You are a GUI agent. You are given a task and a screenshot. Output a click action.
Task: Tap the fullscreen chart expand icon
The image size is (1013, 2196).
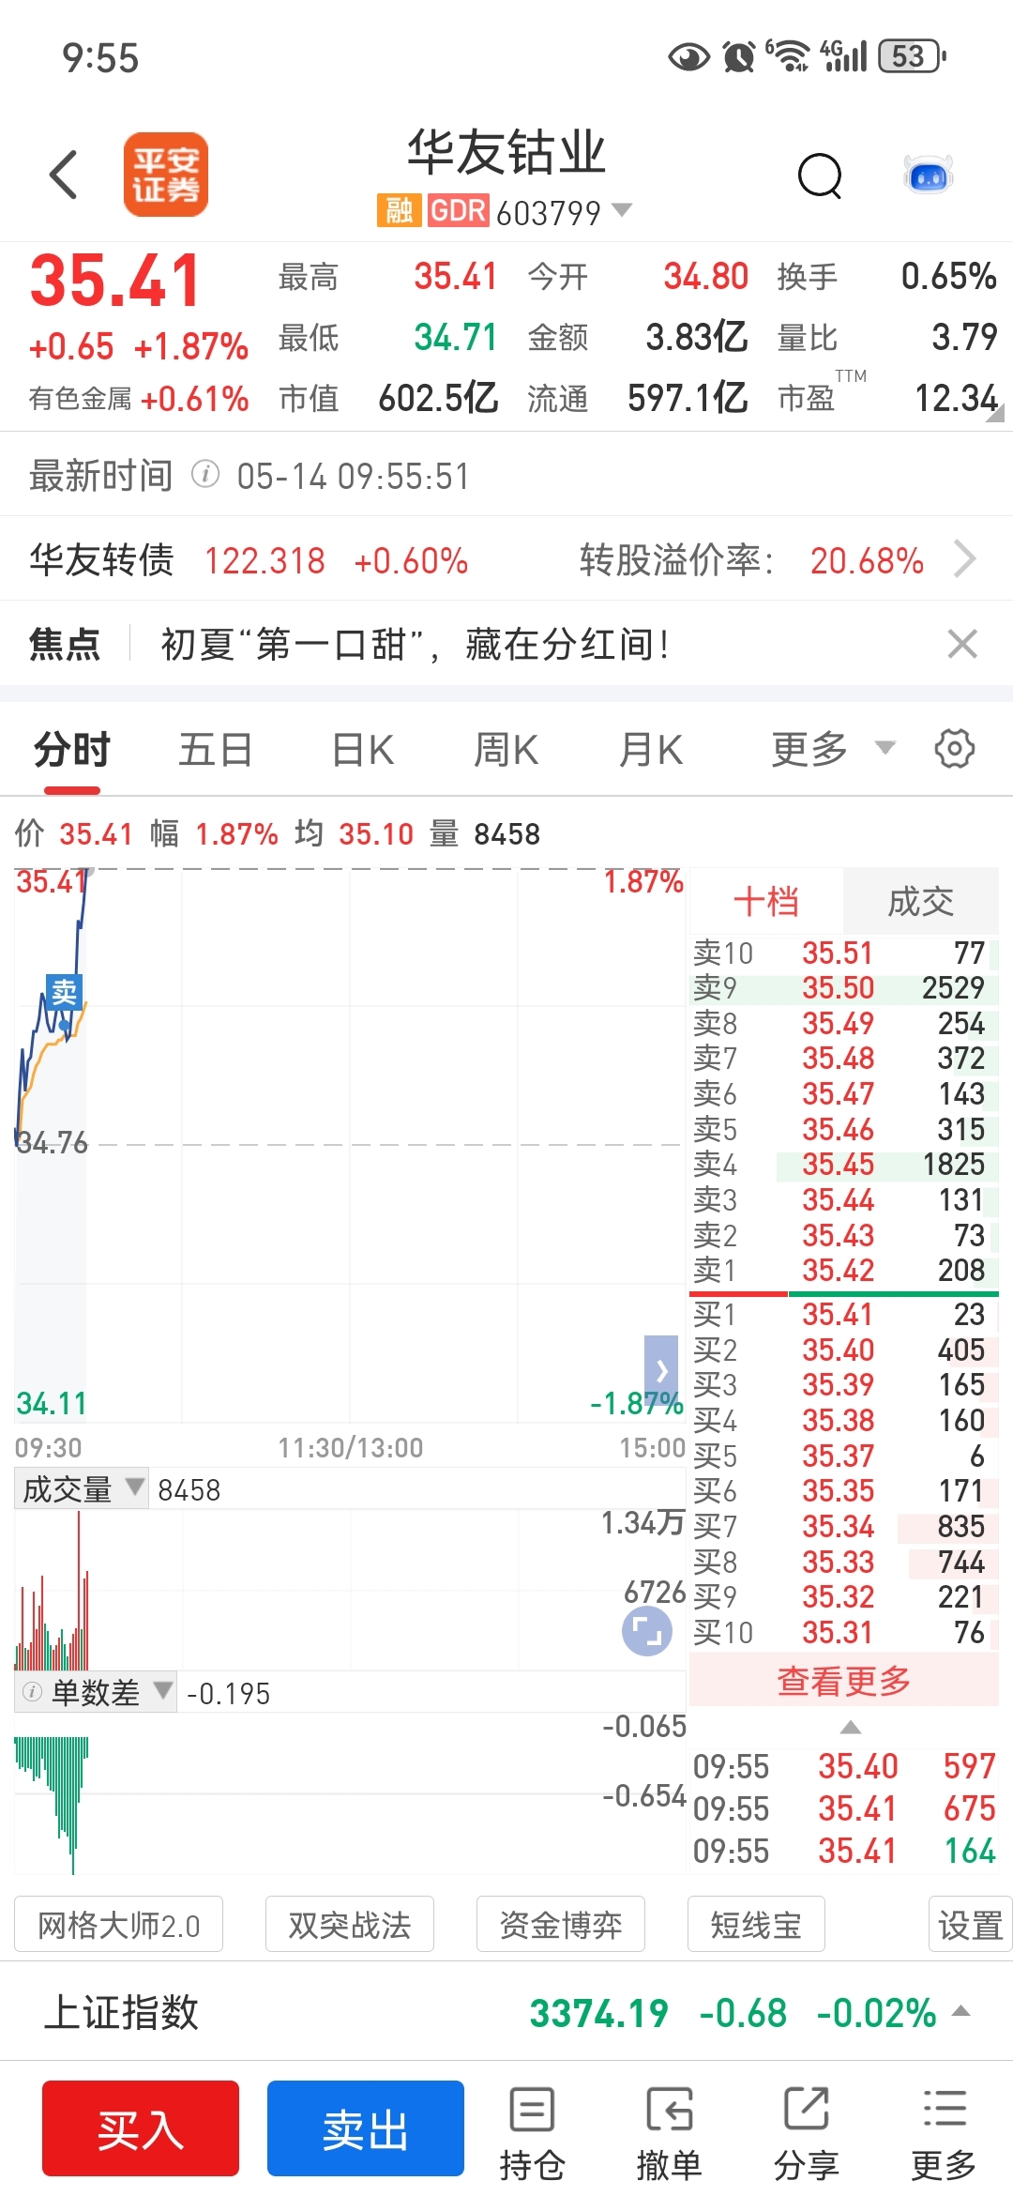pyautogui.click(x=647, y=1631)
